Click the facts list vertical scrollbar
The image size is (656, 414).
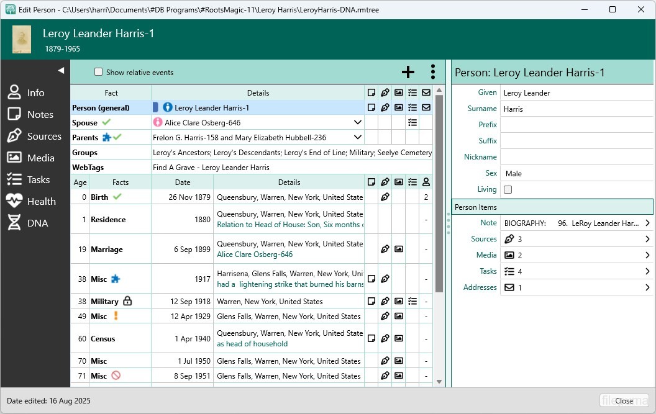pyautogui.click(x=439, y=194)
